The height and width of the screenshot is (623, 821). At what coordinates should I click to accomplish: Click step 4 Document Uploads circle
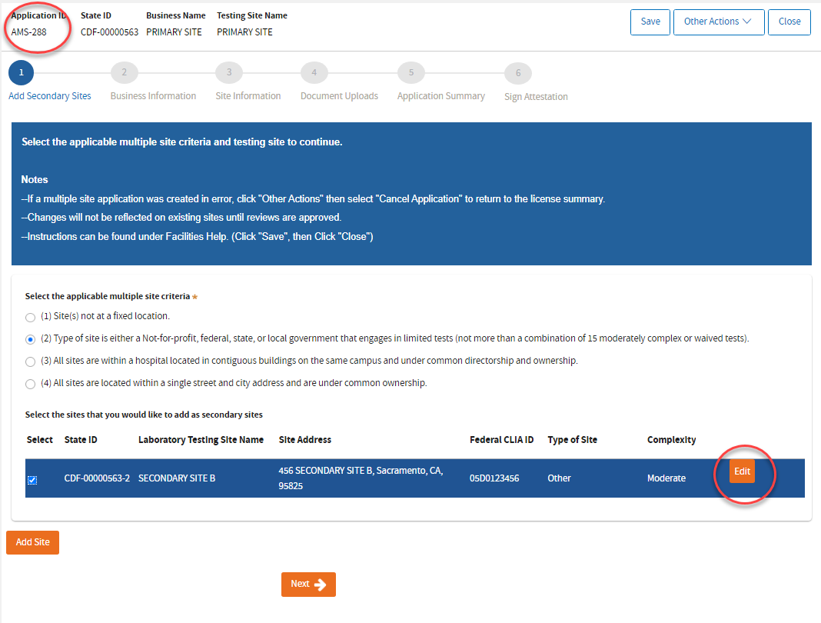tap(314, 72)
